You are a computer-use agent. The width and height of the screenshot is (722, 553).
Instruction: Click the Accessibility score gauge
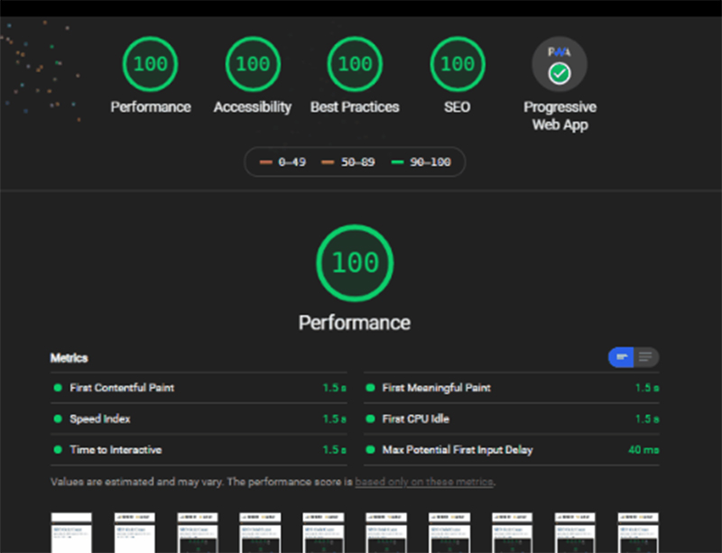click(253, 64)
